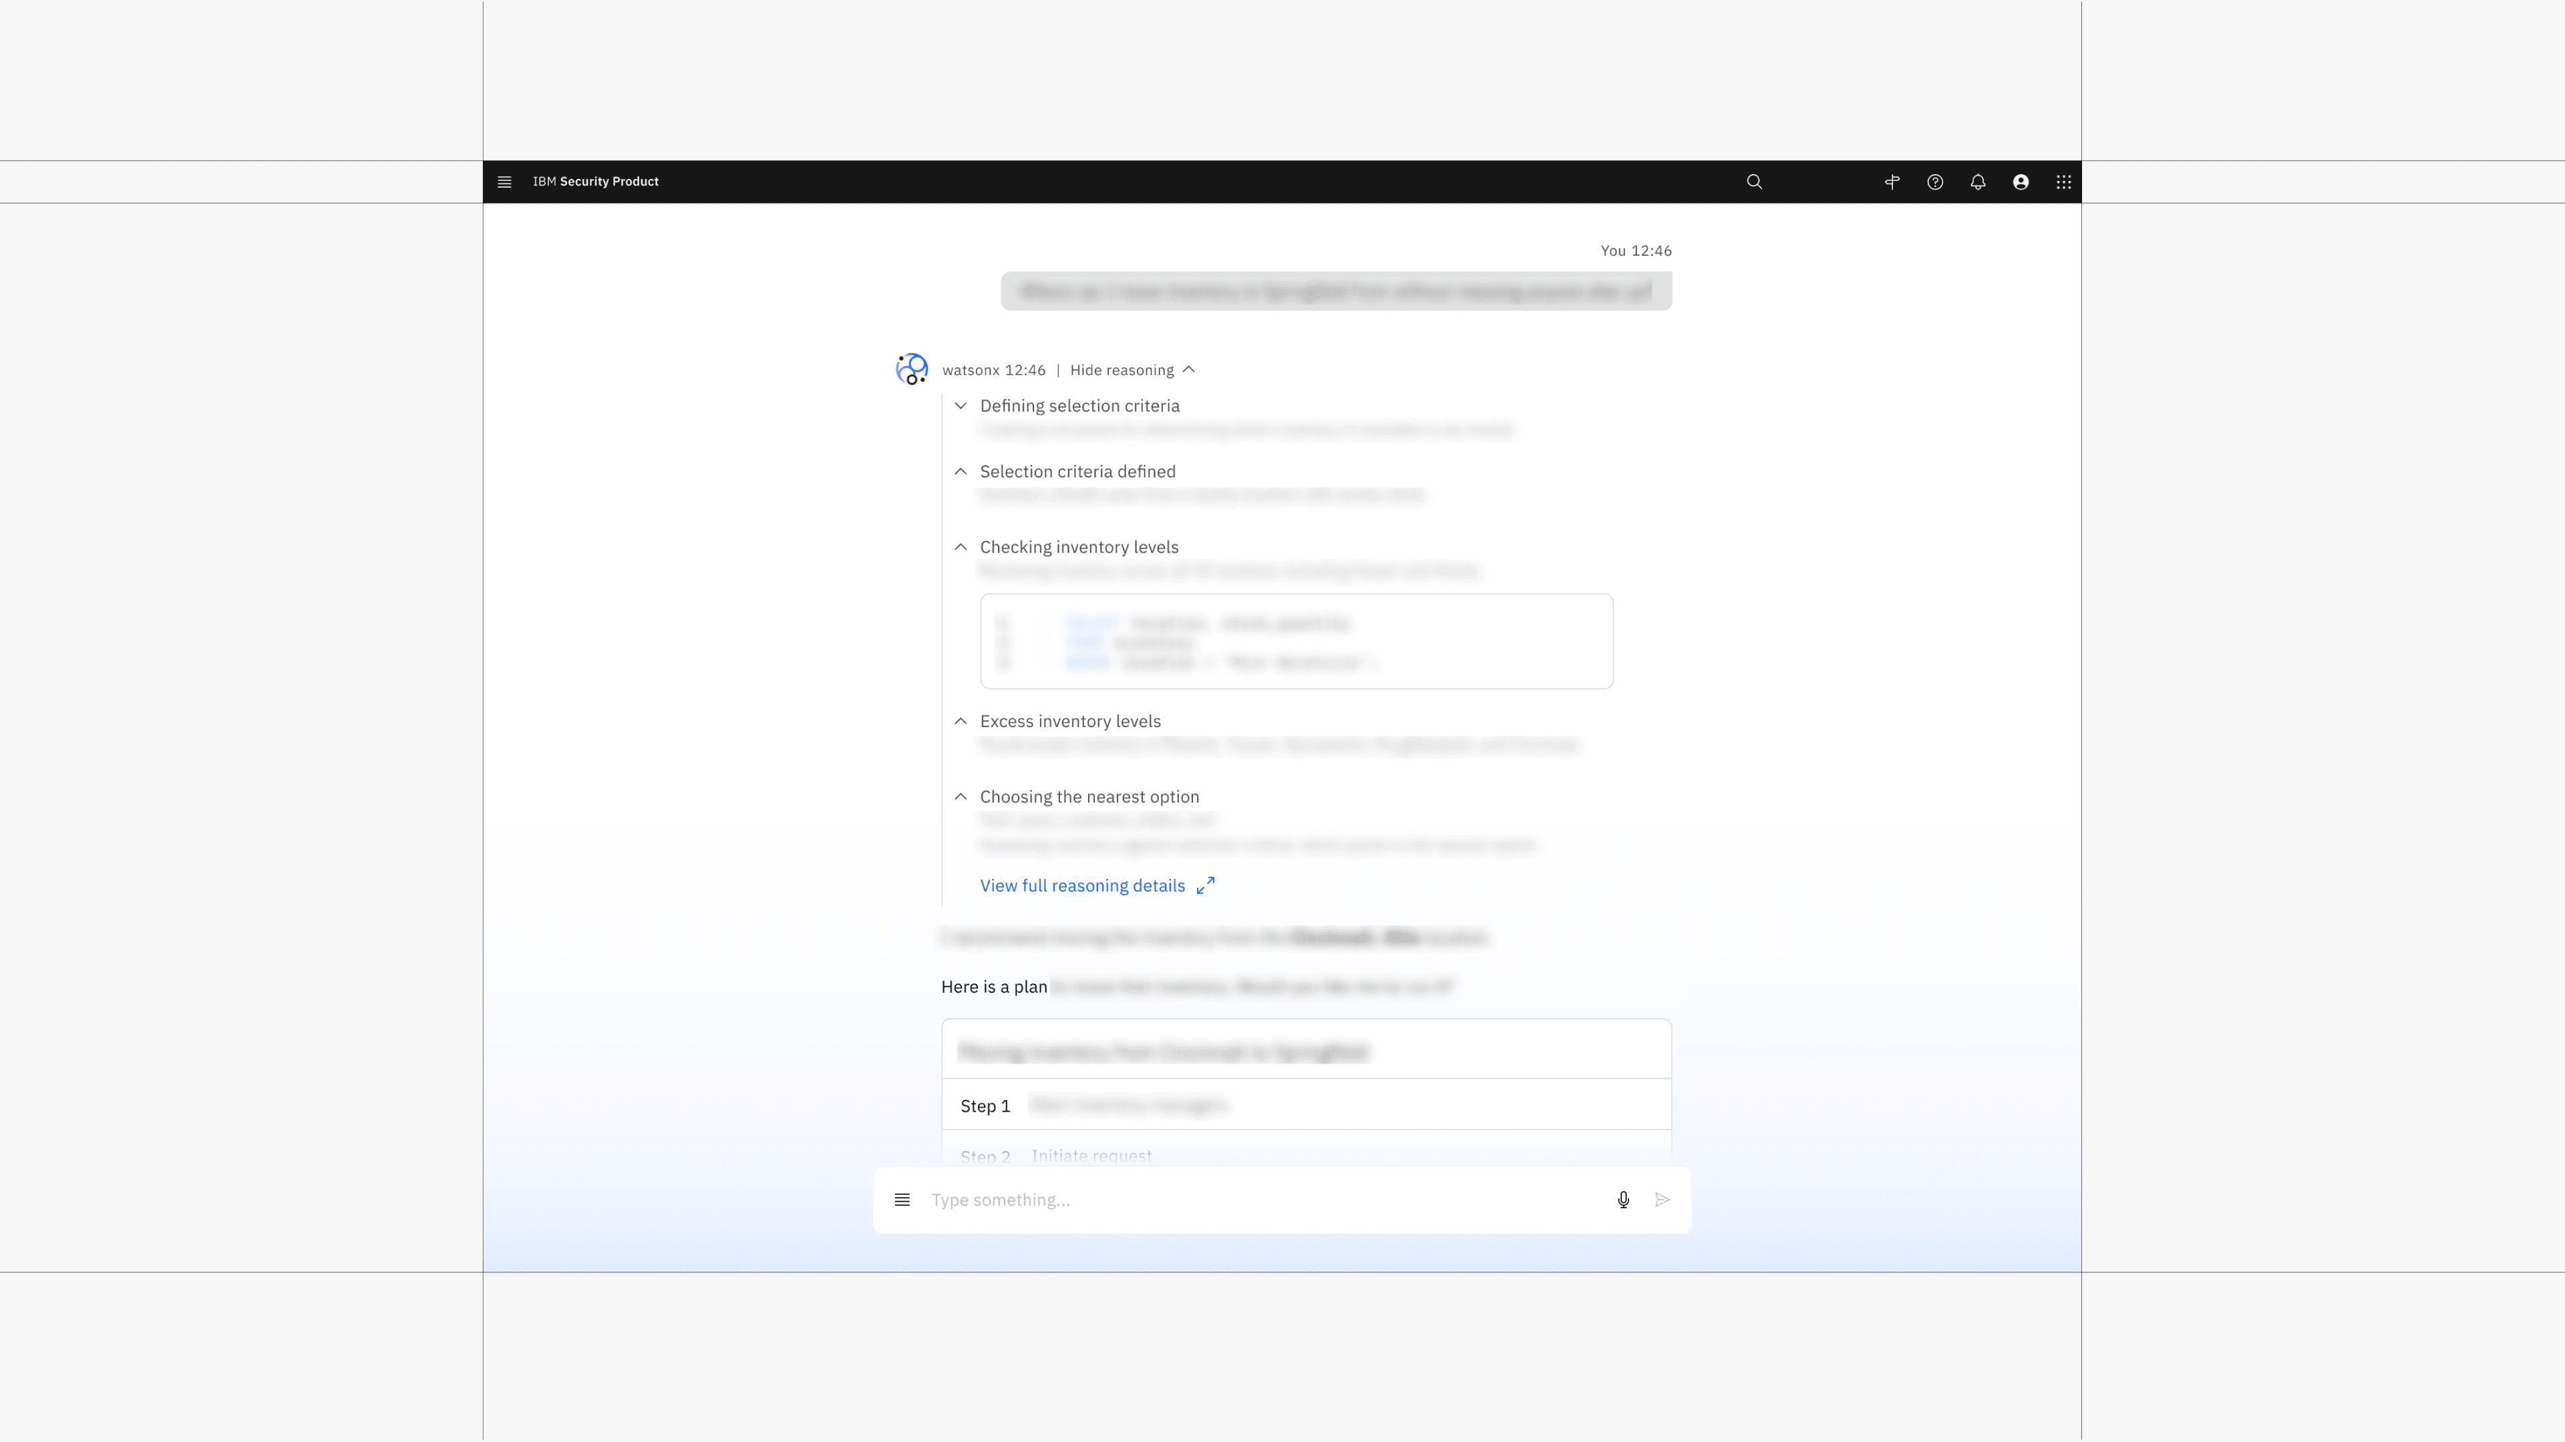The height and width of the screenshot is (1442, 2565).
Task: Collapse the Selection criteria defined step
Action: pyautogui.click(x=961, y=472)
